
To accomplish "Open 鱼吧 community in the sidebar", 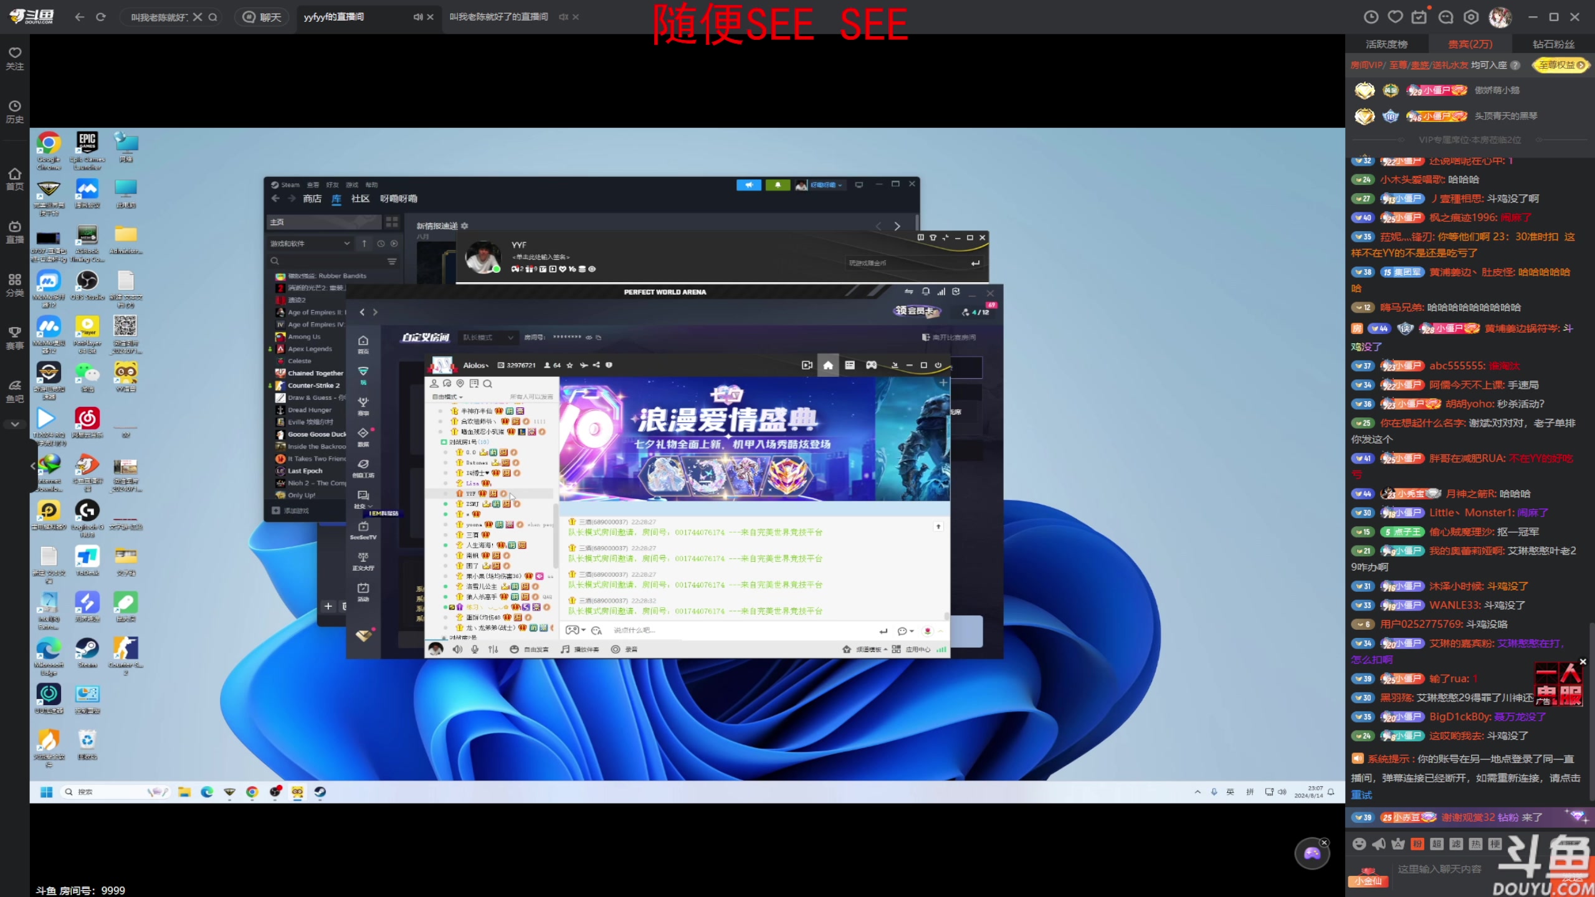I will 15,391.
